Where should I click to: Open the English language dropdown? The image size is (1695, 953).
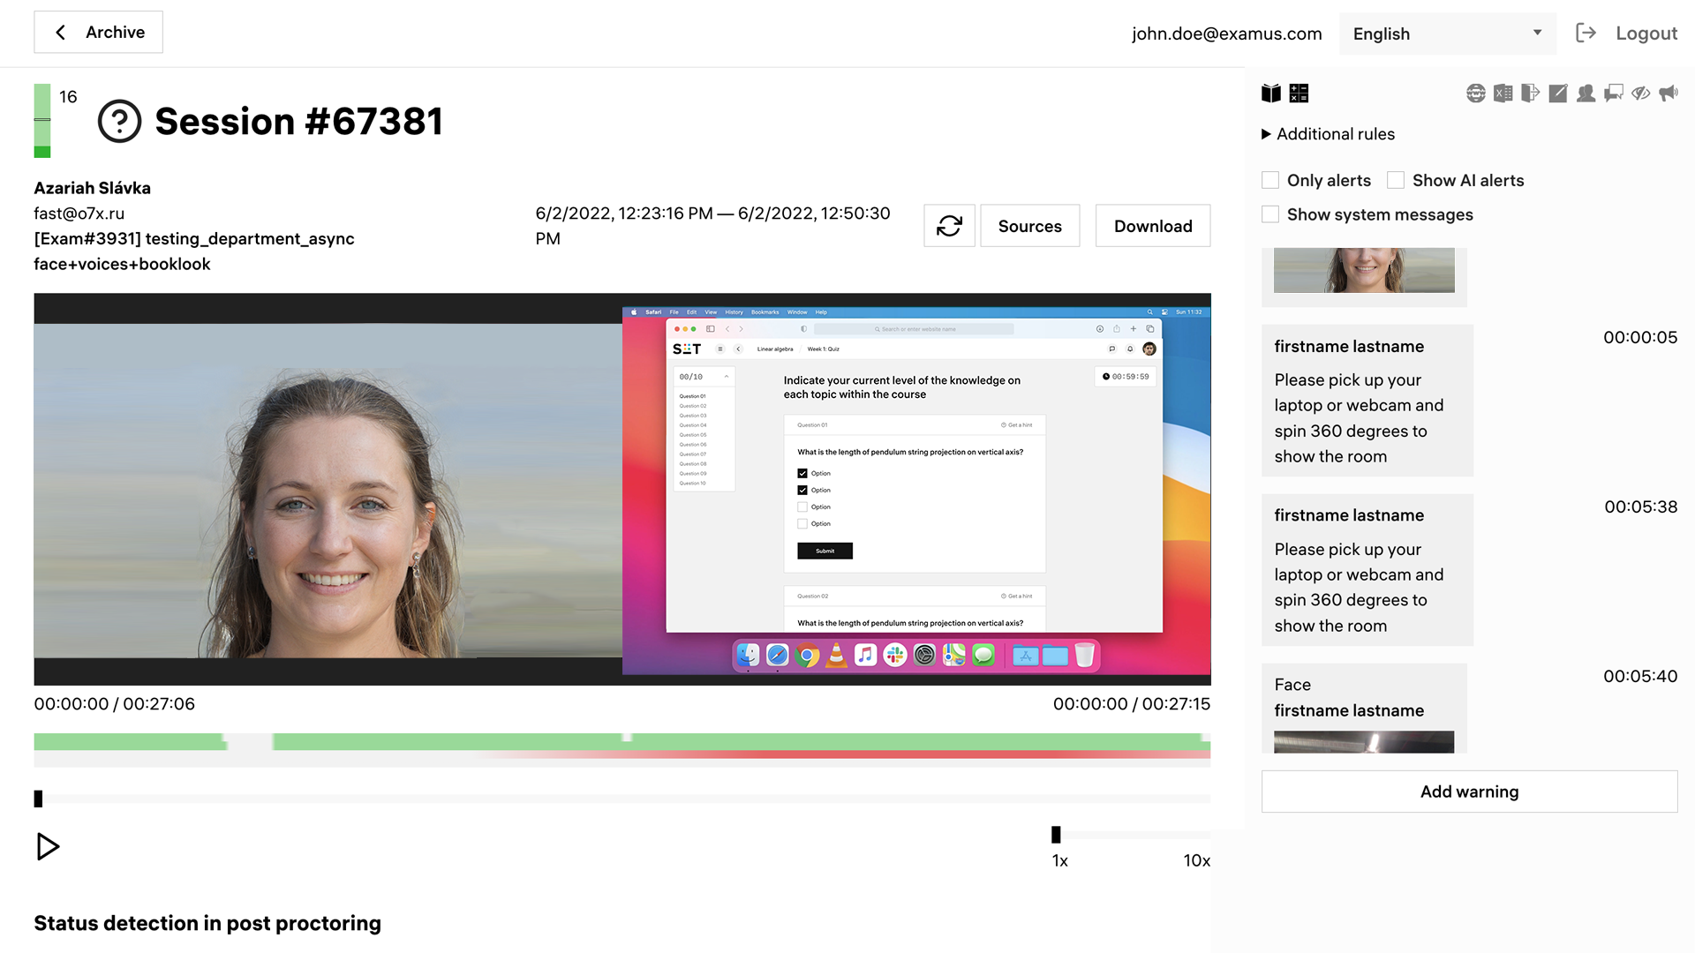pos(1447,34)
